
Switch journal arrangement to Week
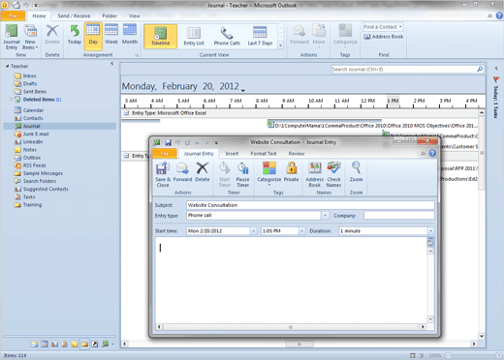[111, 35]
